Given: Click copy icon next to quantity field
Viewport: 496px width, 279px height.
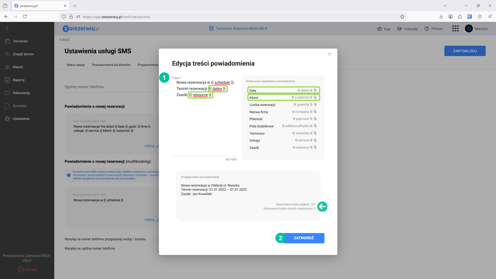Looking at the screenshot, I should coord(315,104).
